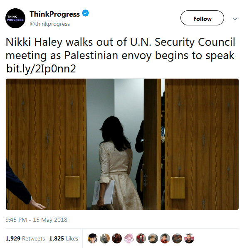
Task: Open liker avatar with red jacket
Action: [141, 238]
